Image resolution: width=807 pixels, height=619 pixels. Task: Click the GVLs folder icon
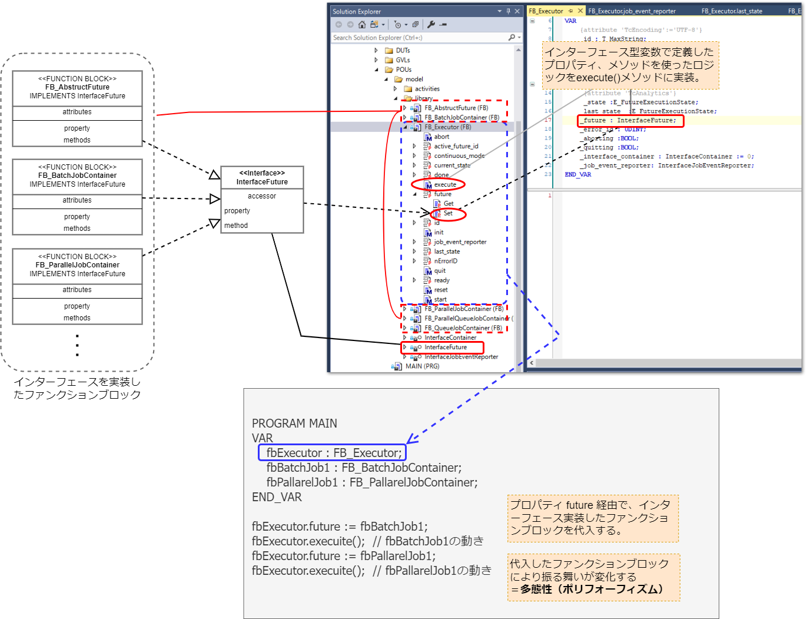click(x=389, y=60)
